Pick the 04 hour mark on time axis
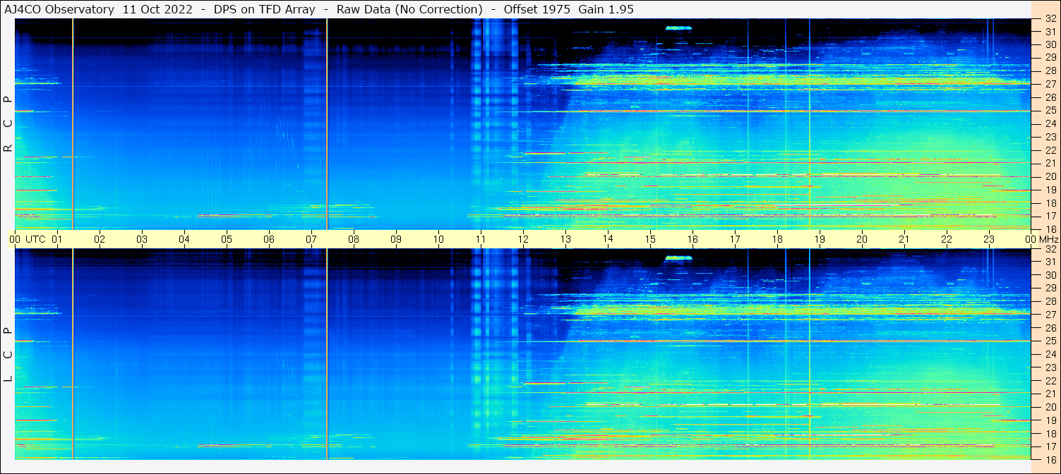Viewport: 1061px width, 474px height. [x=184, y=239]
